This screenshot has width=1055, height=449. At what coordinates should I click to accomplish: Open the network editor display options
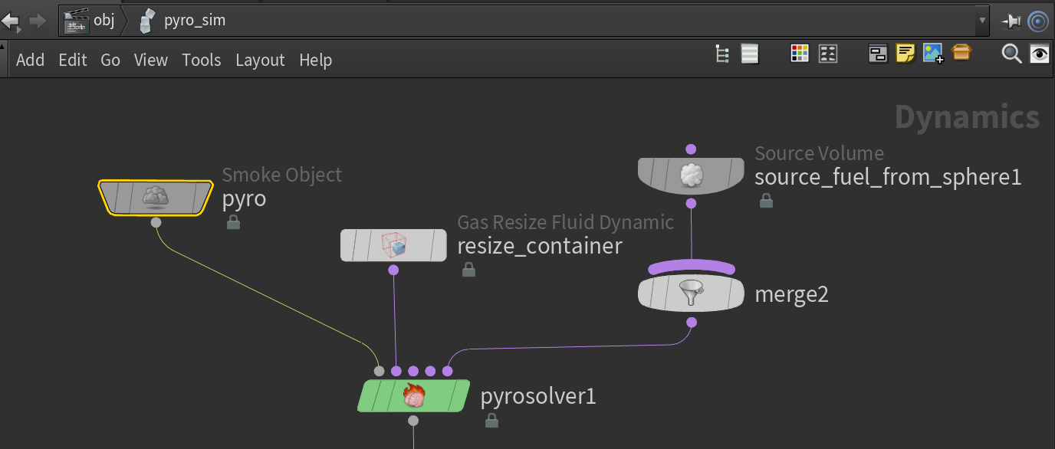878,54
